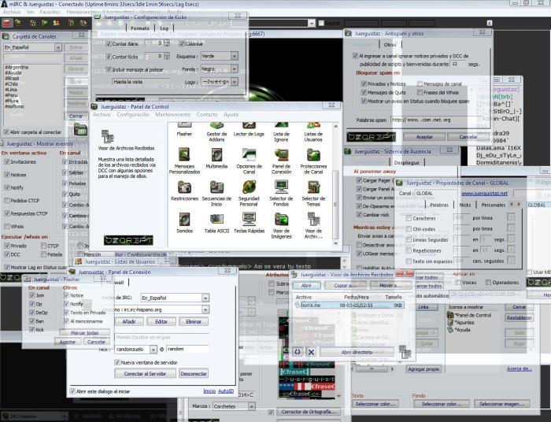551x422 pixels.
Task: Click Abrir directorio button
Action: coord(357,352)
